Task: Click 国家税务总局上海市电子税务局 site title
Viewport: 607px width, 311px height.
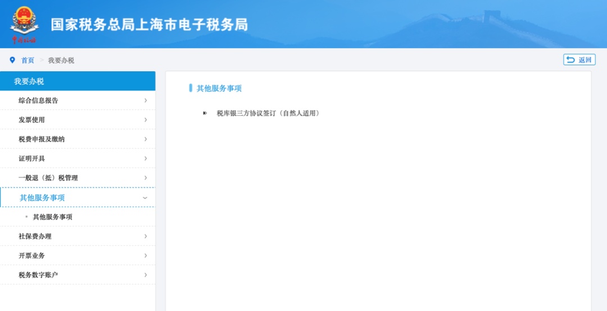Action: tap(149, 25)
